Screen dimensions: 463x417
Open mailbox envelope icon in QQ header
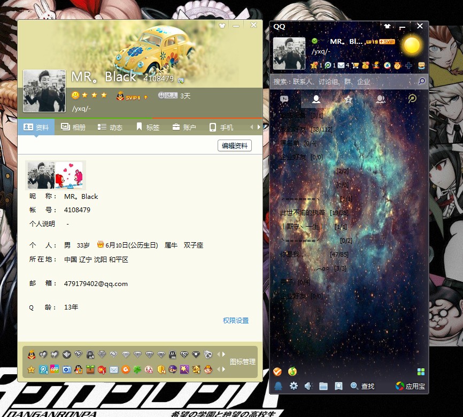(341, 65)
